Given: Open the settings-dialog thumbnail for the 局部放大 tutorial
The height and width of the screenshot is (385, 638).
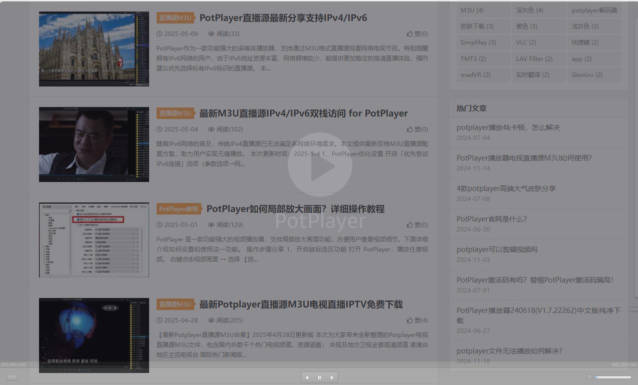Looking at the screenshot, I should (x=94, y=240).
